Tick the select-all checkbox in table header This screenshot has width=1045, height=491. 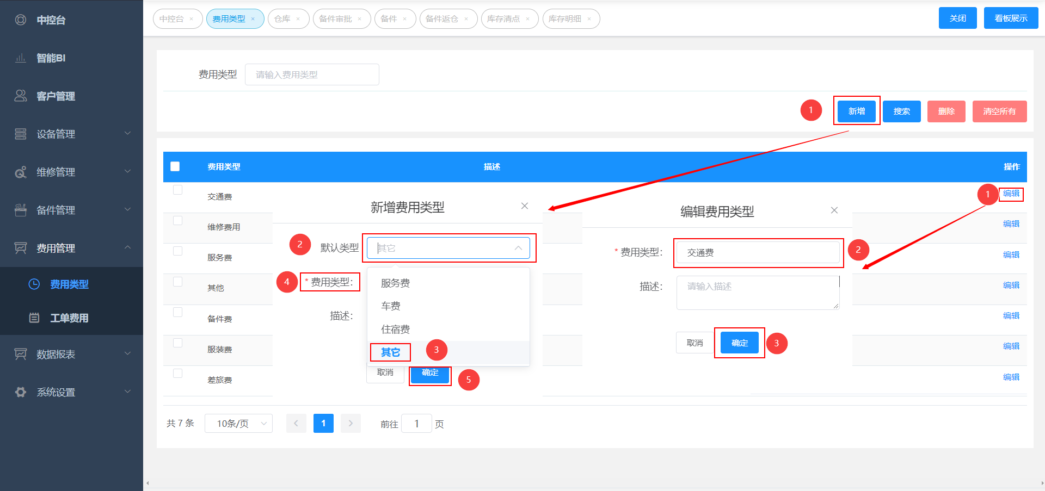click(175, 166)
